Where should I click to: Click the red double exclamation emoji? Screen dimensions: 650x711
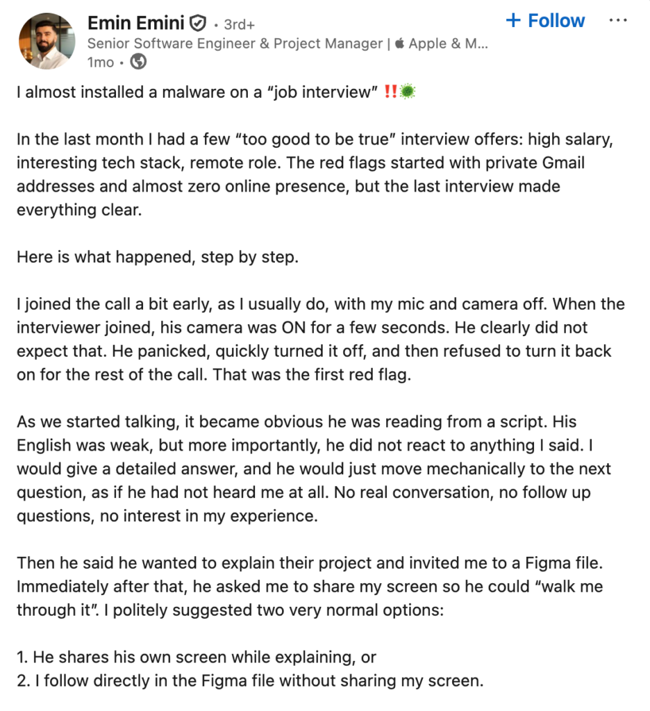pyautogui.click(x=390, y=92)
